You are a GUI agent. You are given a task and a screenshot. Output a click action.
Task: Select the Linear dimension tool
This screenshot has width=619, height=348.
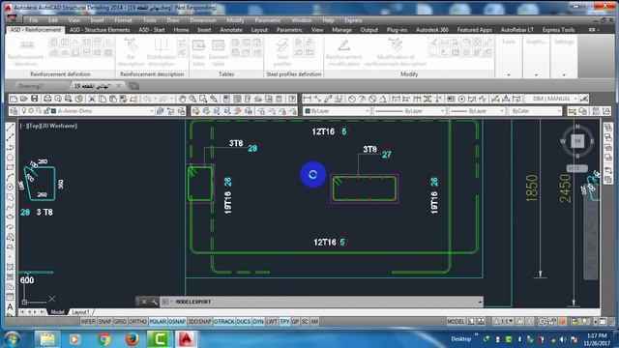tap(308, 99)
